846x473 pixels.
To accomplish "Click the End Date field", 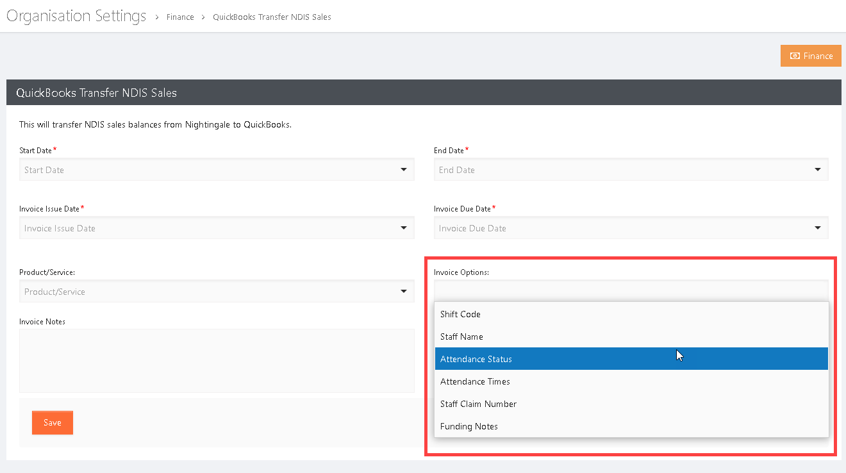I will point(631,170).
